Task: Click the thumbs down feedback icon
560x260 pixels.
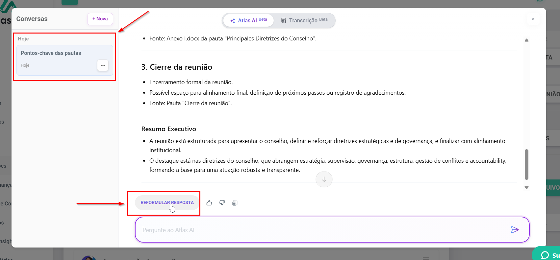Action: tap(222, 203)
